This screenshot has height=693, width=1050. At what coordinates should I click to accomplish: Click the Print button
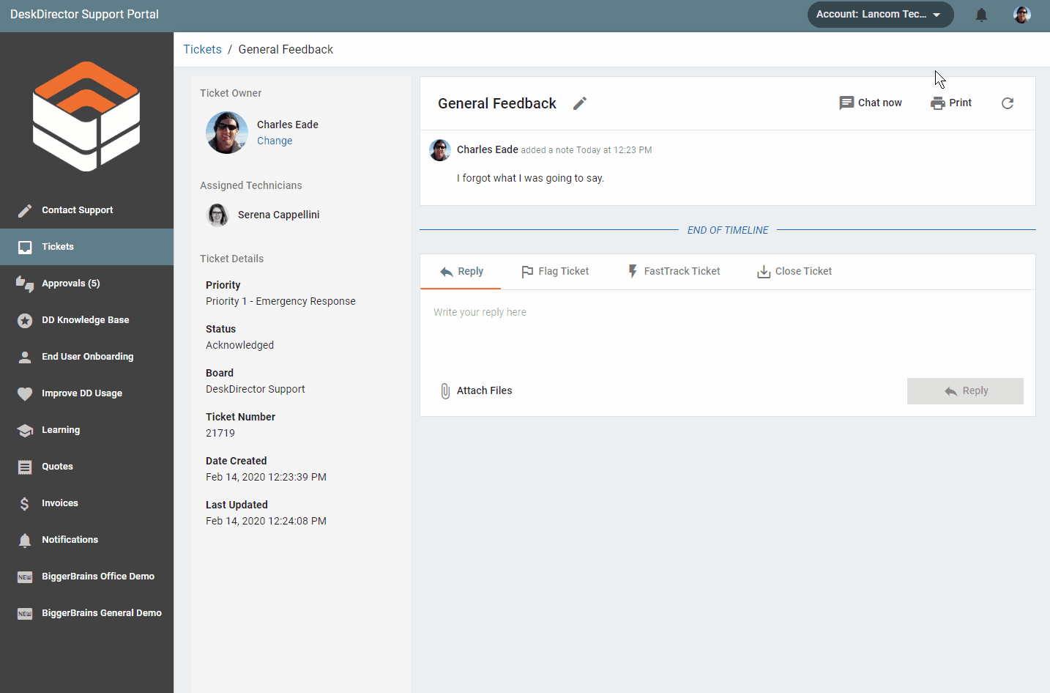pyautogui.click(x=951, y=103)
